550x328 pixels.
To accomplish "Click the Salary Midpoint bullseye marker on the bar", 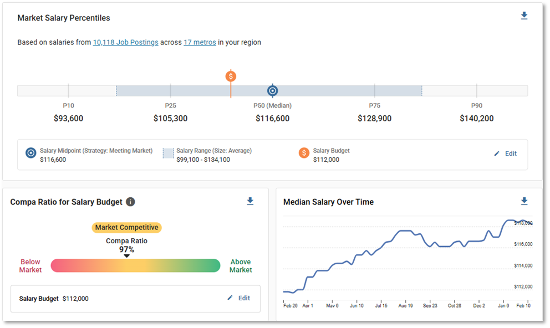I will tap(272, 90).
